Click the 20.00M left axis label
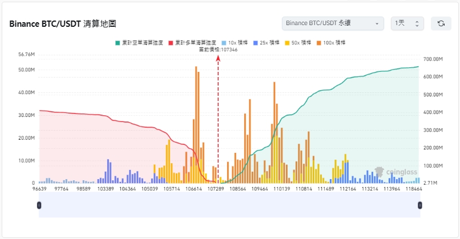 click(x=26, y=138)
